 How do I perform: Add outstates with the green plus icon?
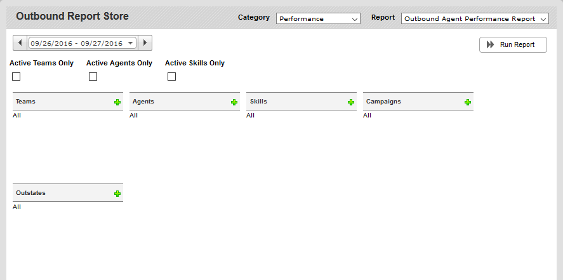(x=117, y=194)
